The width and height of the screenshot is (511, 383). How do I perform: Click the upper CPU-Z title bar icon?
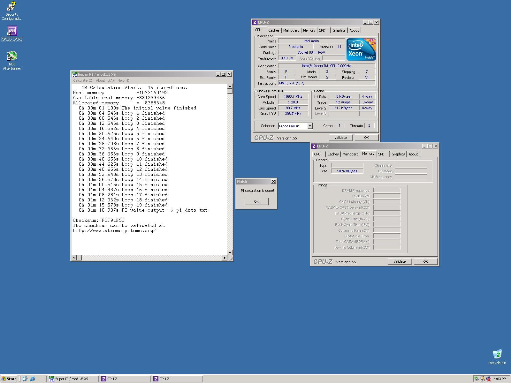255,22
